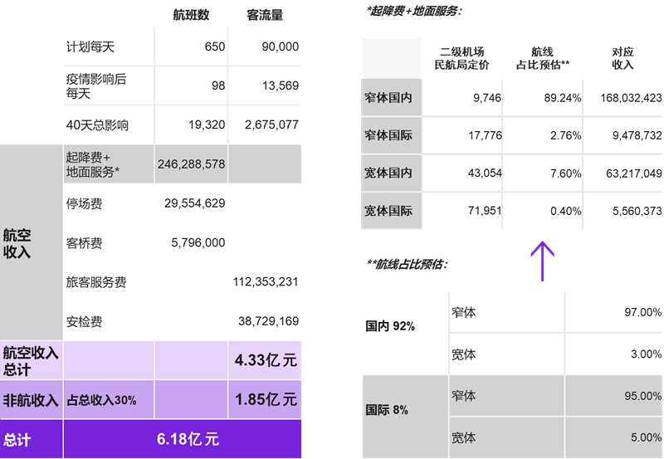Select the 客流量 column header
This screenshot has width=664, height=459.
265,15
